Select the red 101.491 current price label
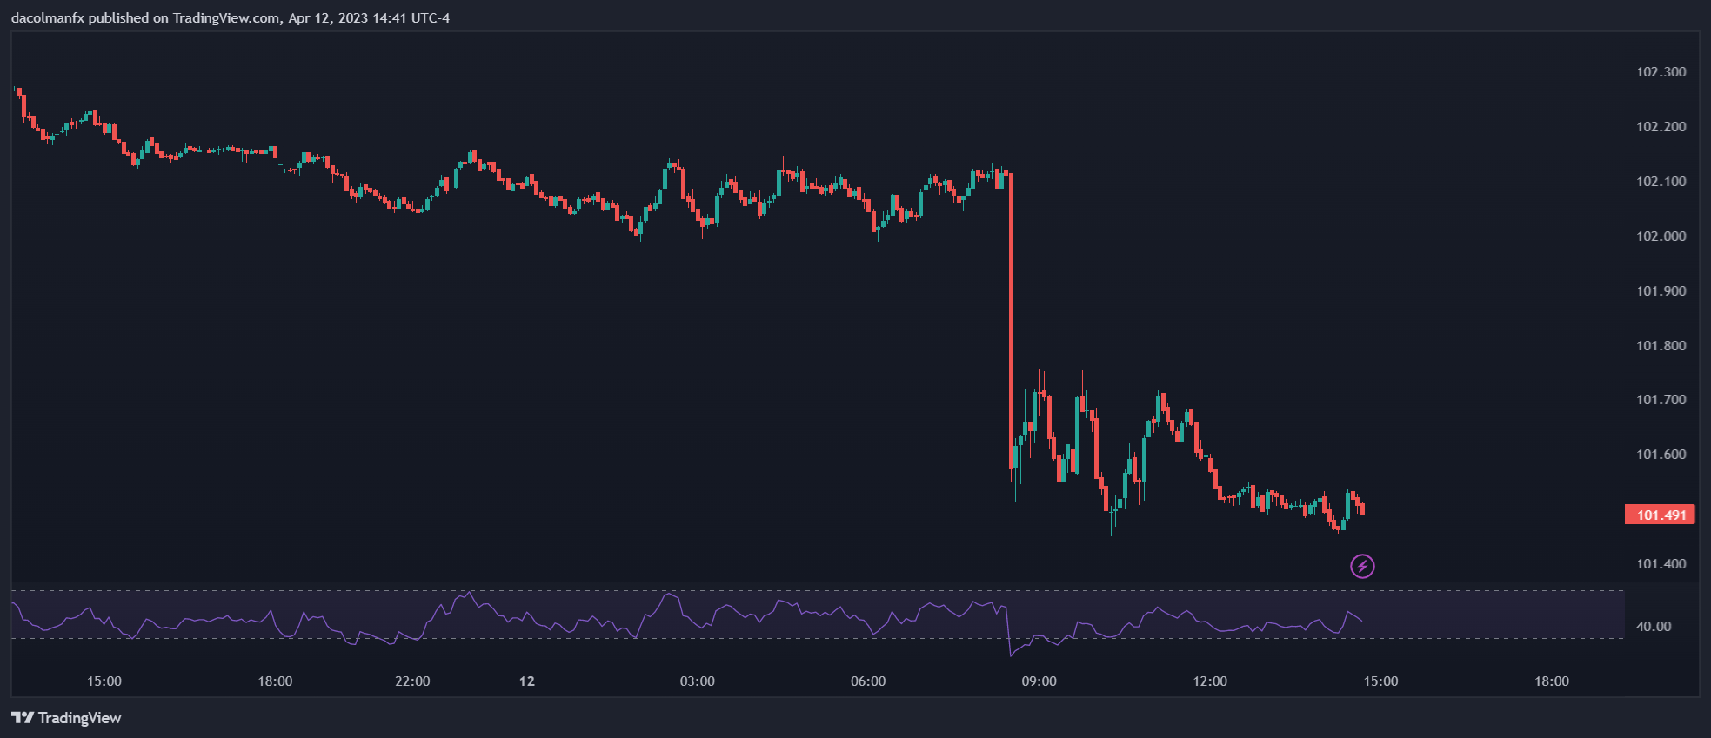1711x738 pixels. pos(1660,515)
